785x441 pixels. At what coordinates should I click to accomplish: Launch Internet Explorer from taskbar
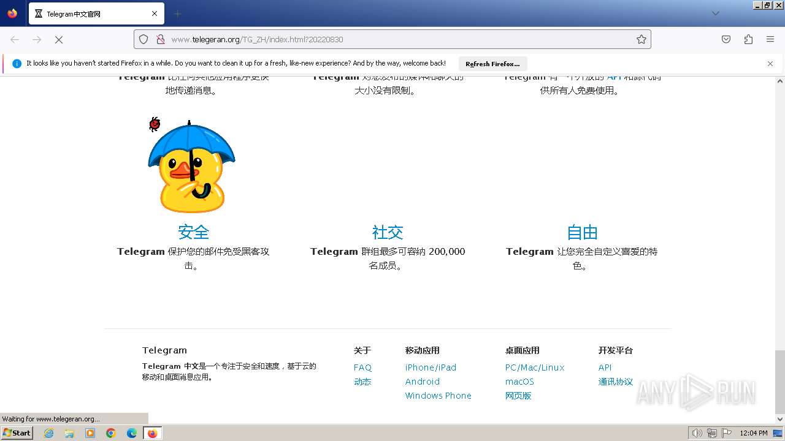pyautogui.click(x=48, y=433)
